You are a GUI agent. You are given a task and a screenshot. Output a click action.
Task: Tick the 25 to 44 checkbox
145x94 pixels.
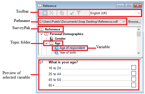[134, 73]
